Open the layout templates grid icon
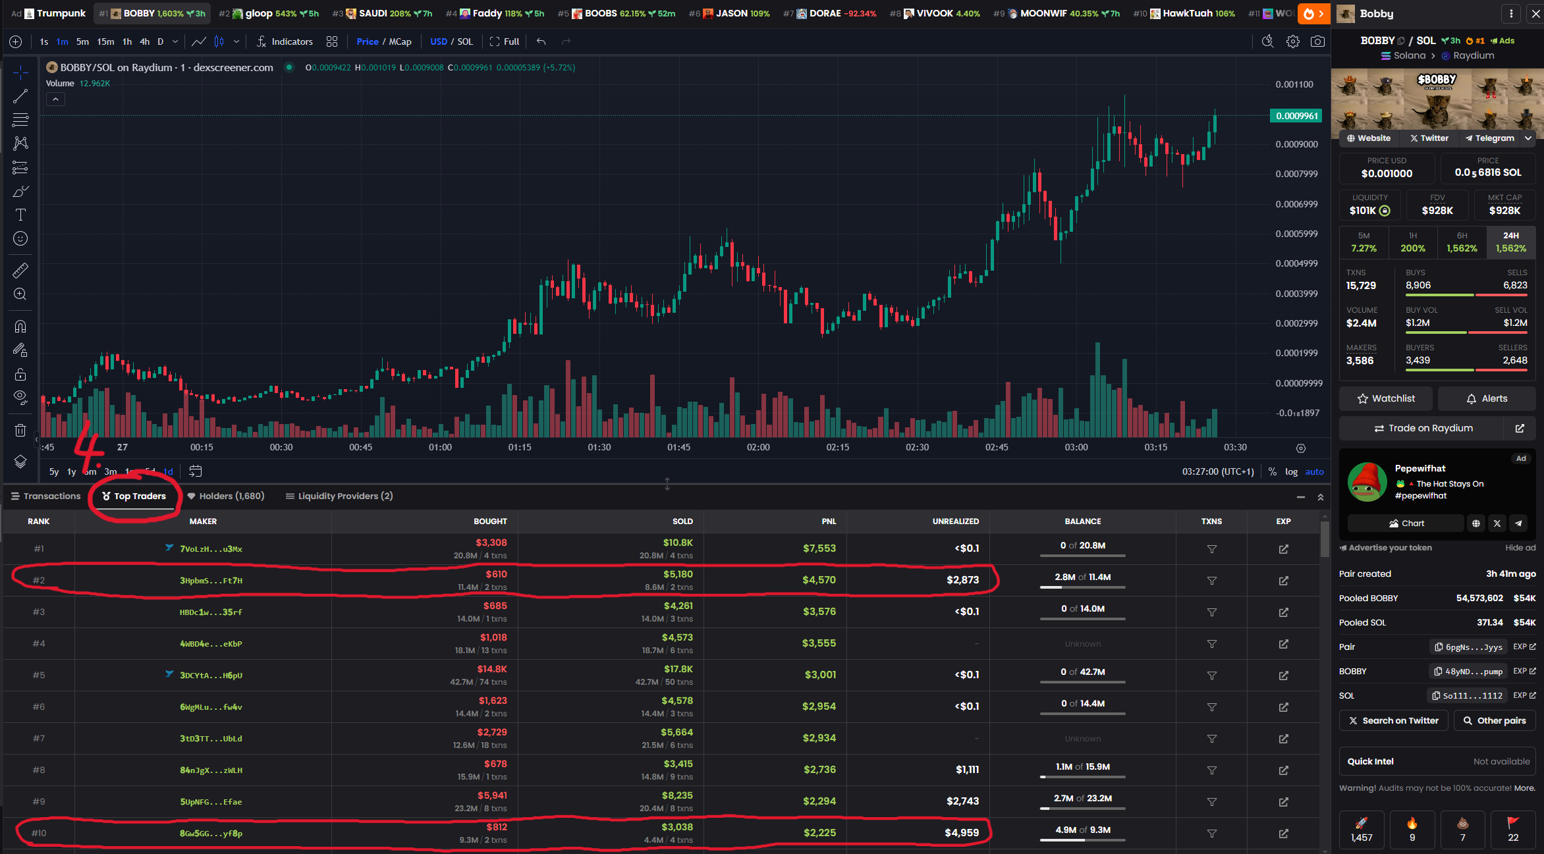 coord(332,41)
